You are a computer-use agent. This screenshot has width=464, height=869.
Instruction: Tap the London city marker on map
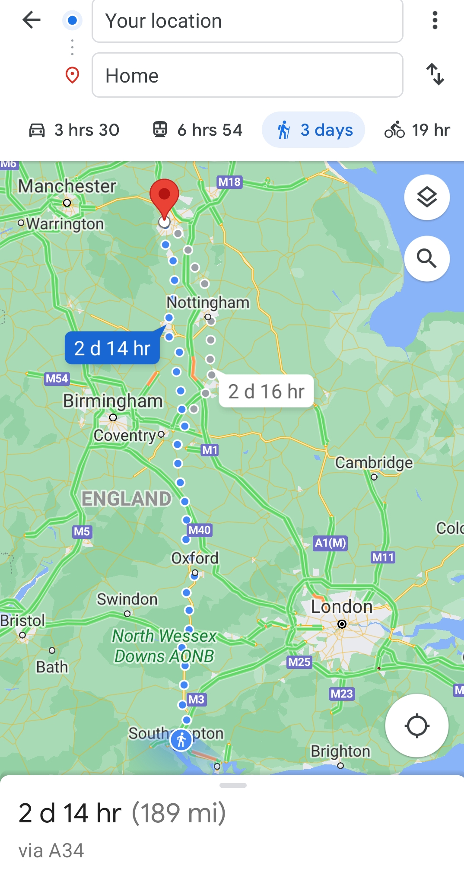tap(342, 624)
